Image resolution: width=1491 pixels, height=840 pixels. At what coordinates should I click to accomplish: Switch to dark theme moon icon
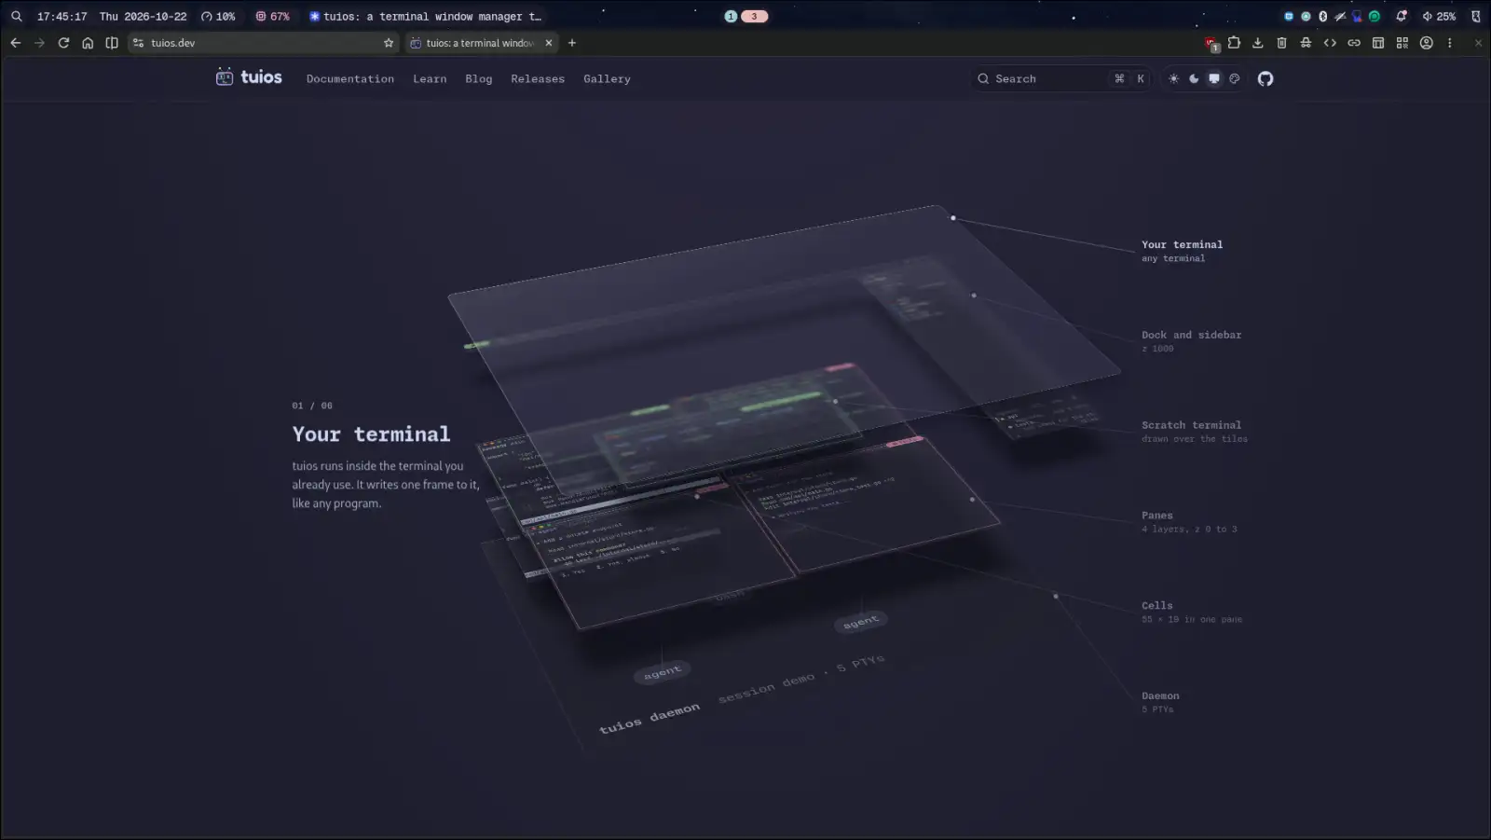point(1194,78)
